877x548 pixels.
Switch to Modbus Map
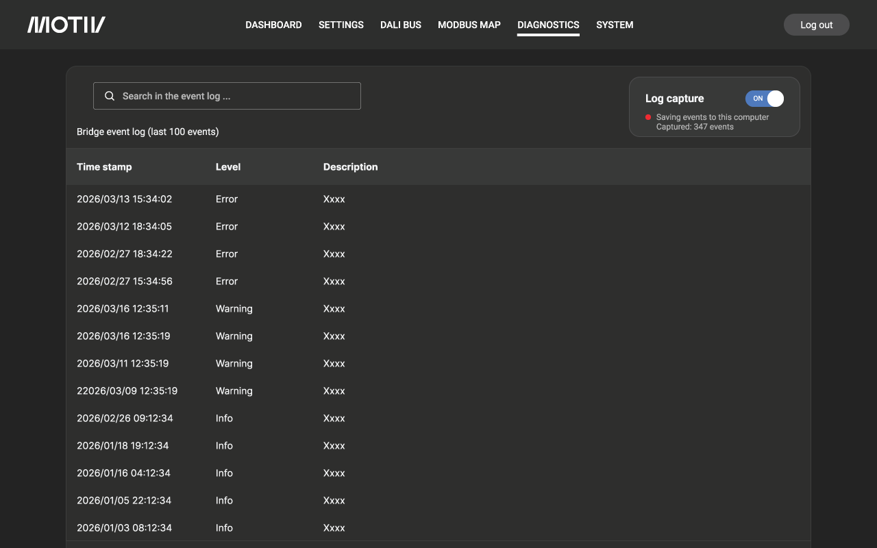[469, 25]
